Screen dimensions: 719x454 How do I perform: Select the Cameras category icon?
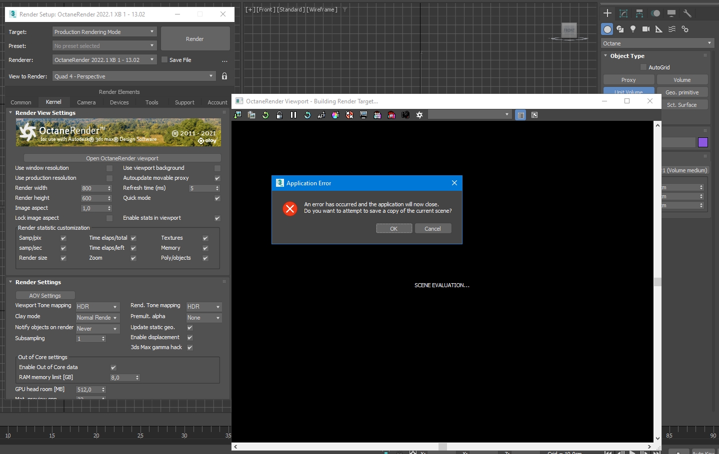[x=646, y=29]
